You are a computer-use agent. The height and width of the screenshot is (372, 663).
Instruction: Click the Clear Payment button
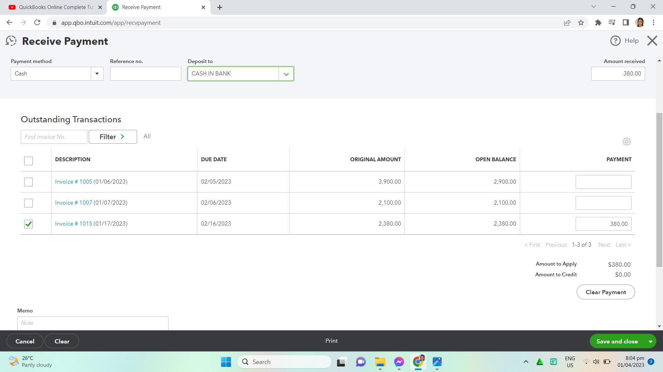click(x=605, y=292)
